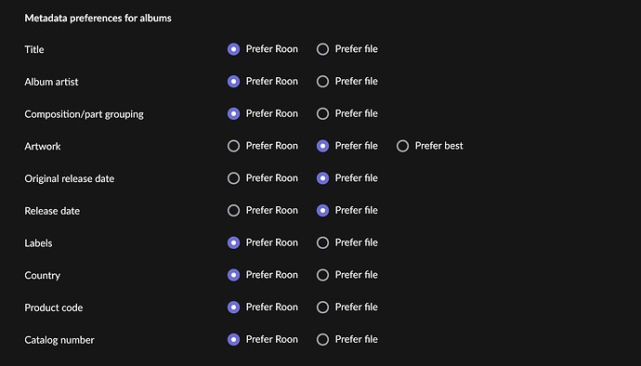The height and width of the screenshot is (366, 641).
Task: Set Artwork to Prefer Roon
Action: [x=233, y=146]
